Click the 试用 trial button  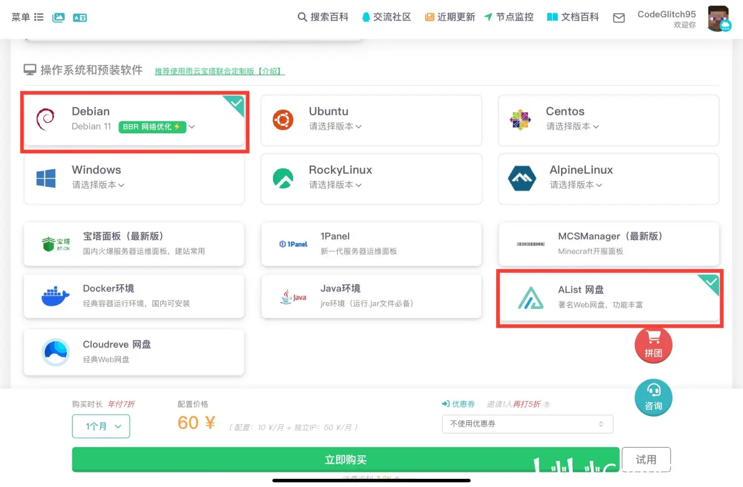pyautogui.click(x=646, y=459)
